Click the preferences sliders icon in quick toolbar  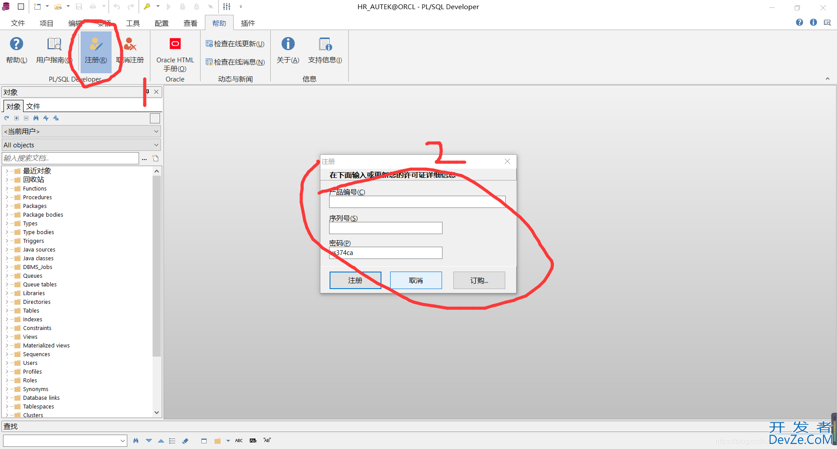pyautogui.click(x=227, y=7)
